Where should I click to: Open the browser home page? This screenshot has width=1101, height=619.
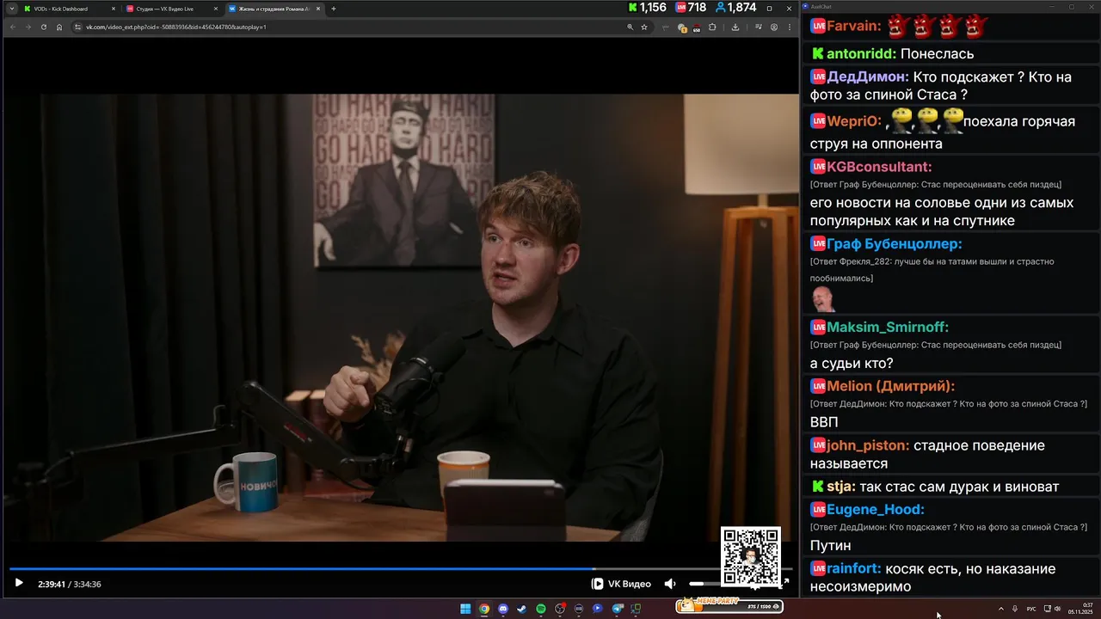coord(58,27)
